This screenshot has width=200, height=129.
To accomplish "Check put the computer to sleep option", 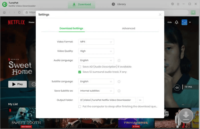I will [80, 106].
